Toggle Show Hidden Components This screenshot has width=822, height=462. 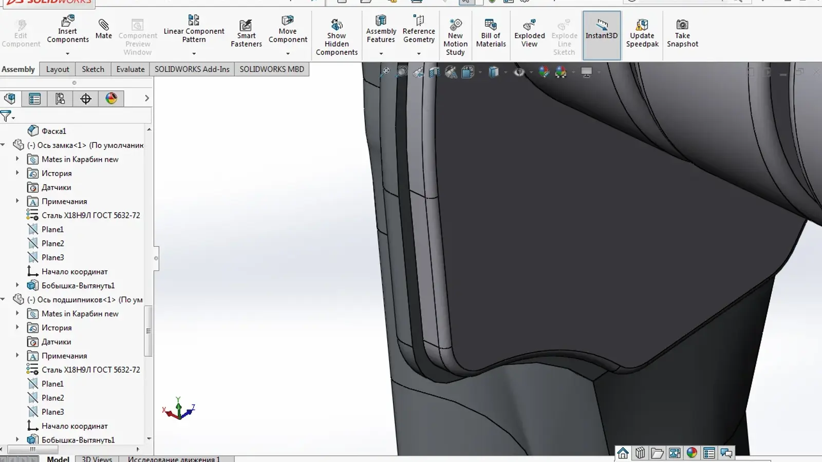click(337, 36)
